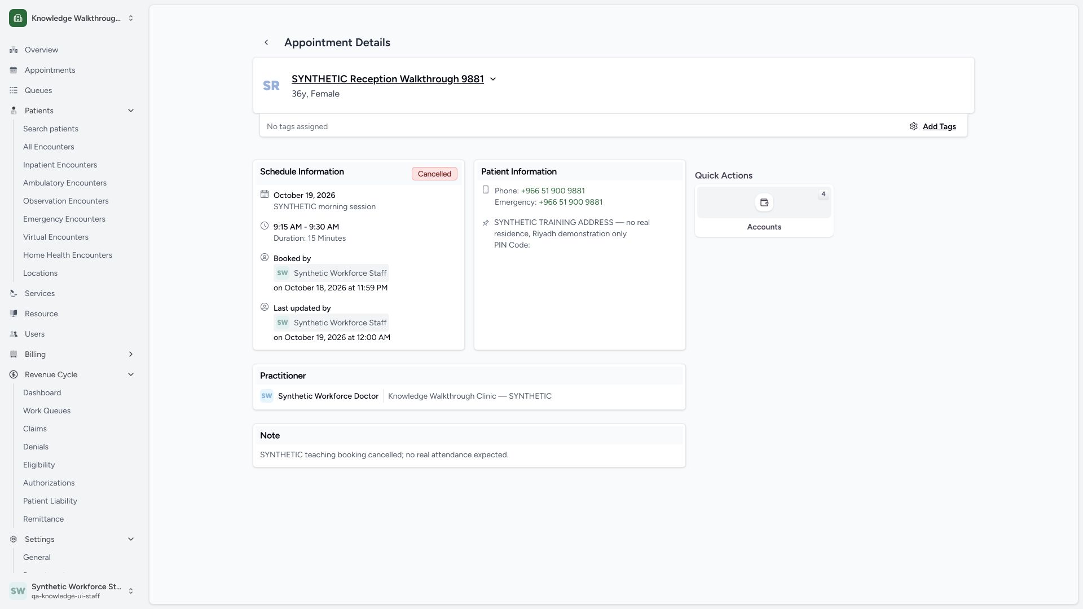Click the Revenue Cycle dollar icon
The width and height of the screenshot is (1083, 609).
(x=14, y=374)
